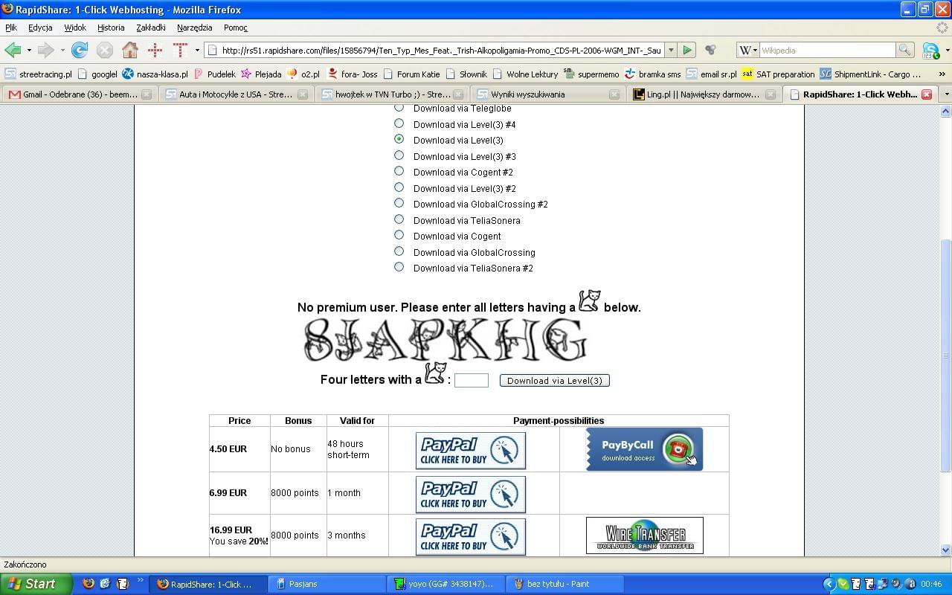Open the o2.pl bookmark
The height and width of the screenshot is (595, 952).
point(303,74)
